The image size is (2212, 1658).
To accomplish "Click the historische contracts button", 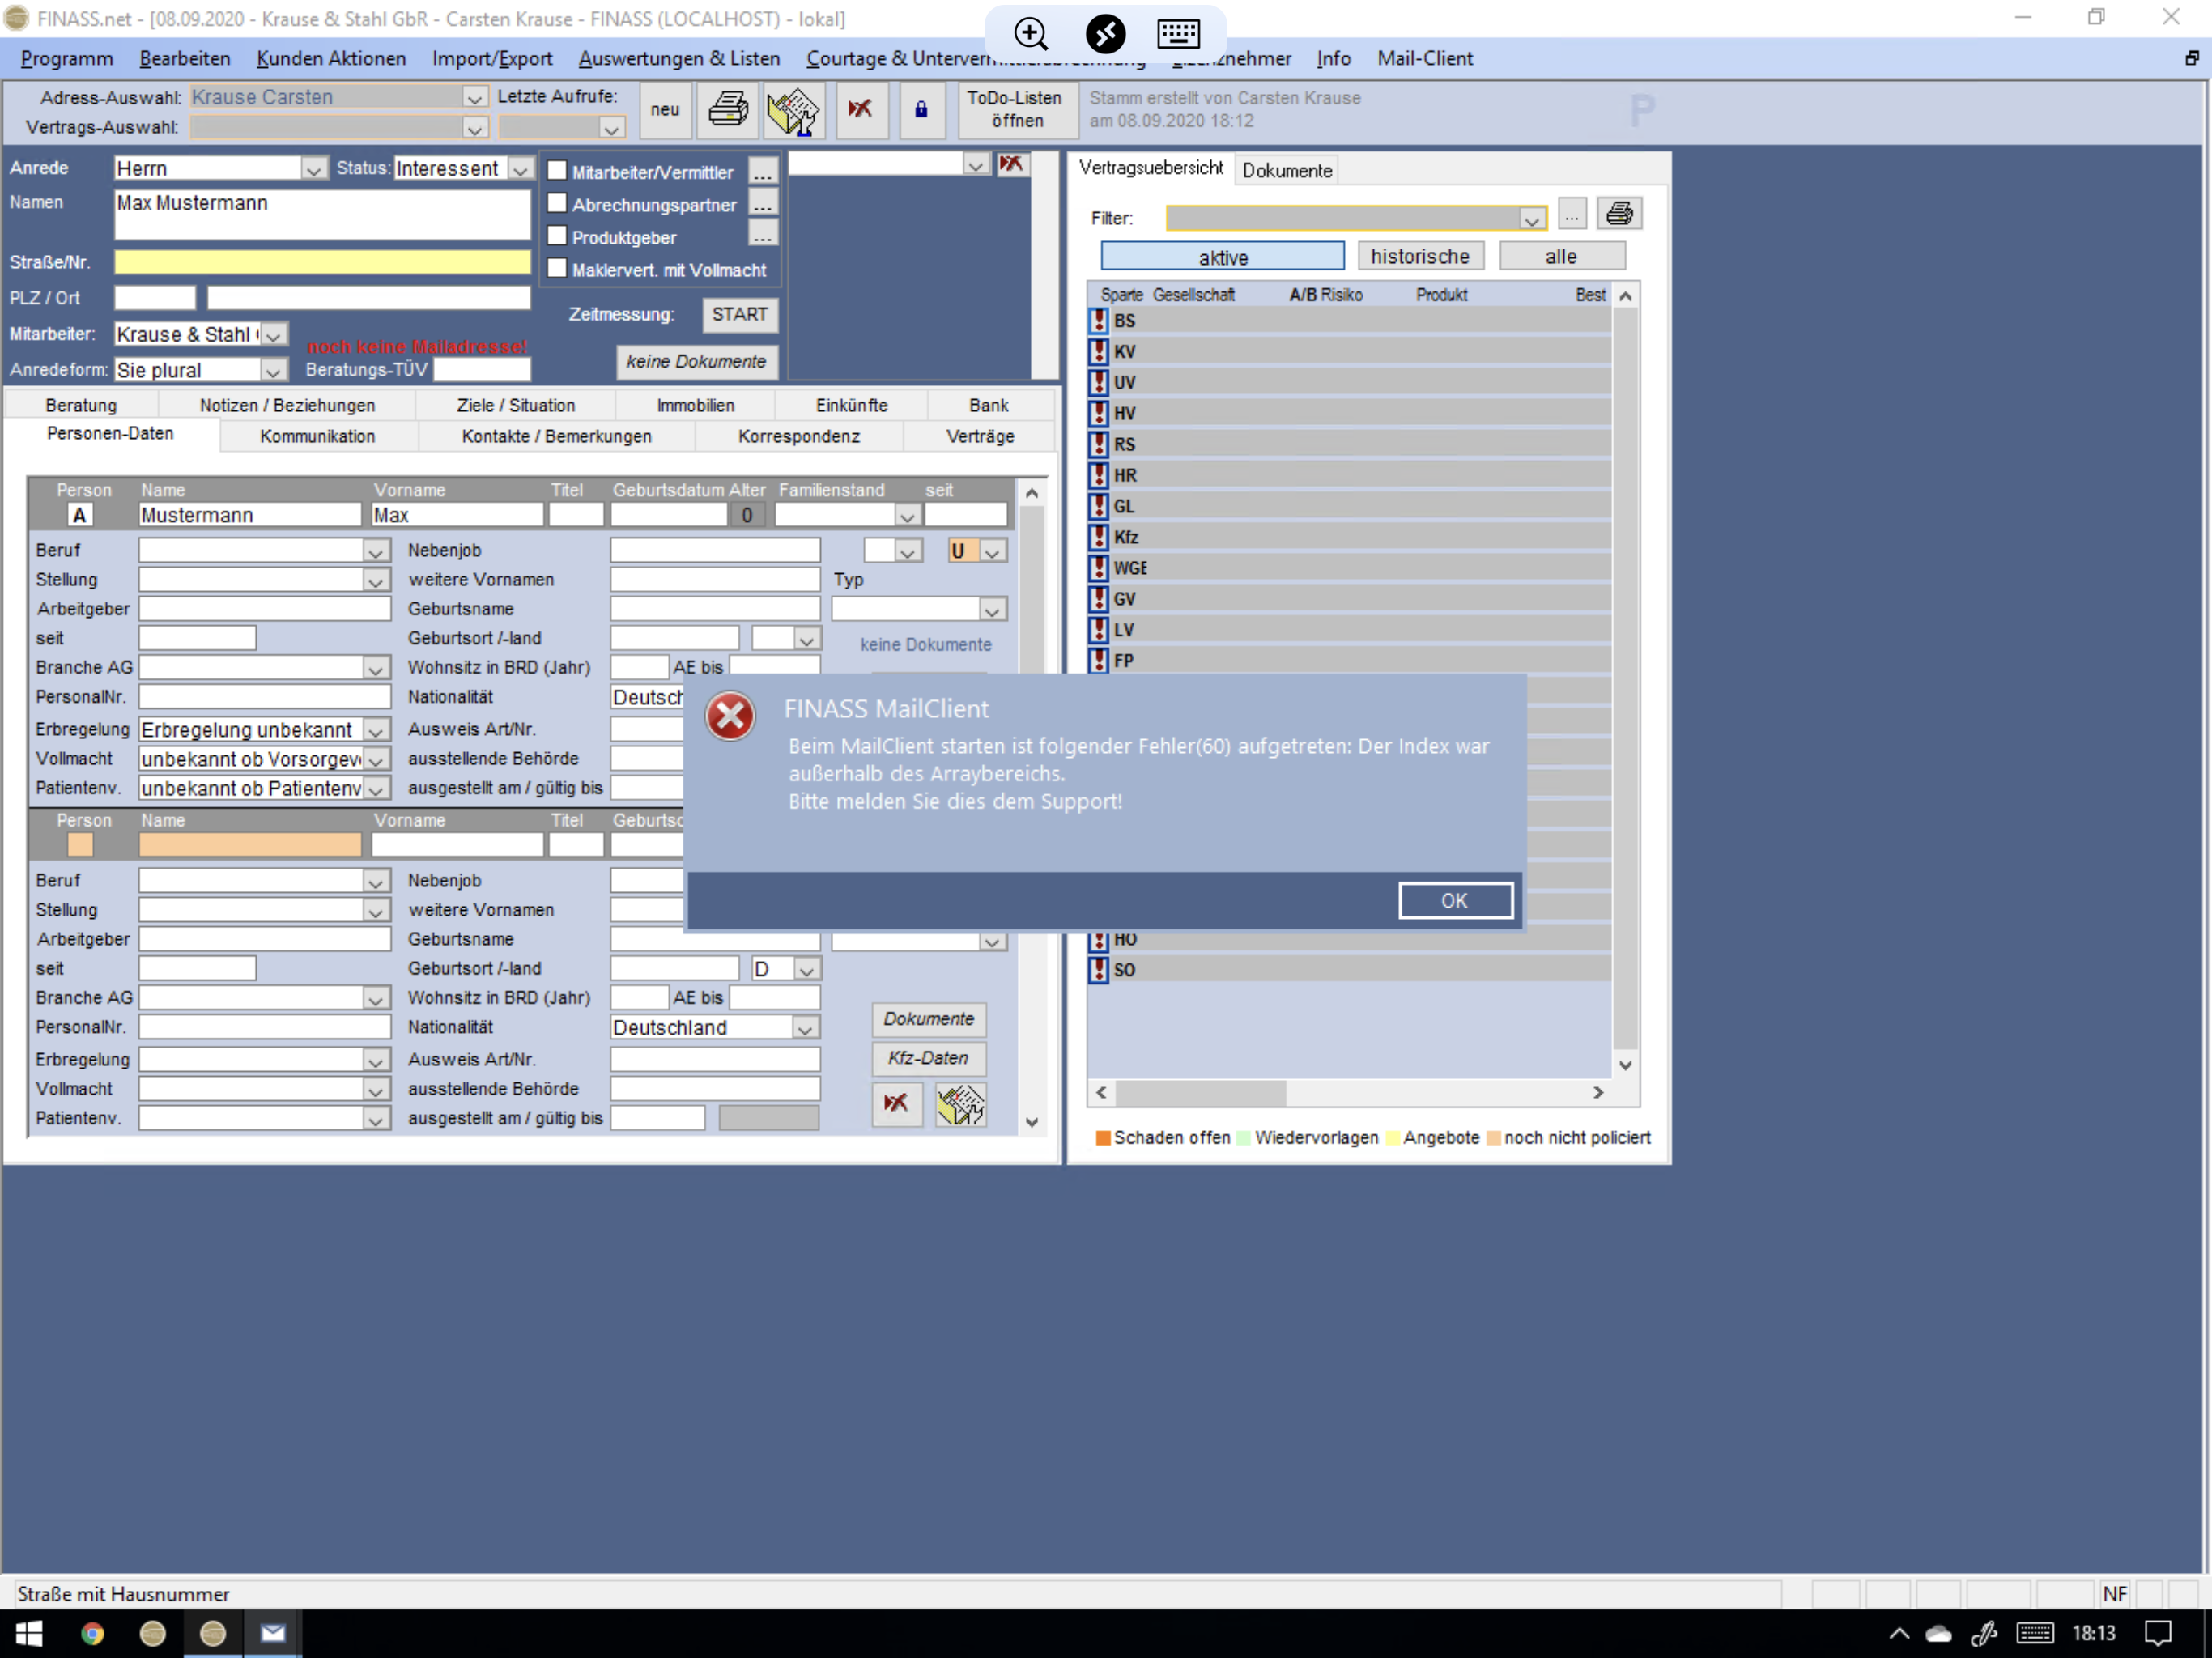I will click(x=1419, y=256).
